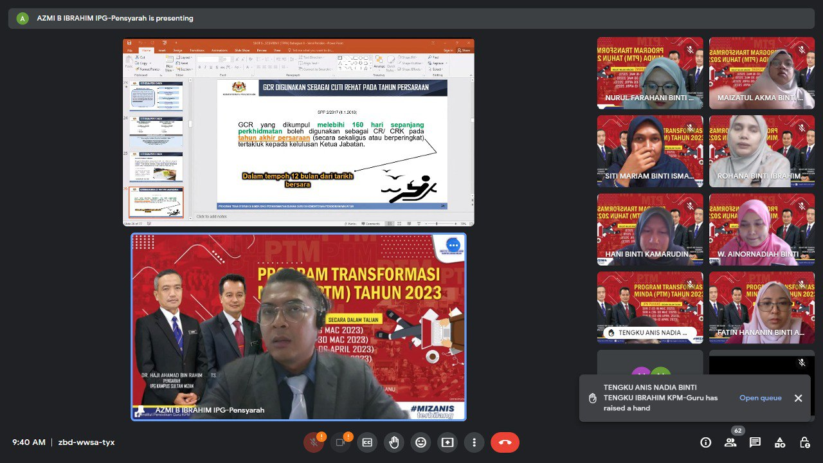The image size is (823, 463).
Task: Toggle the camera button
Action: (341, 442)
